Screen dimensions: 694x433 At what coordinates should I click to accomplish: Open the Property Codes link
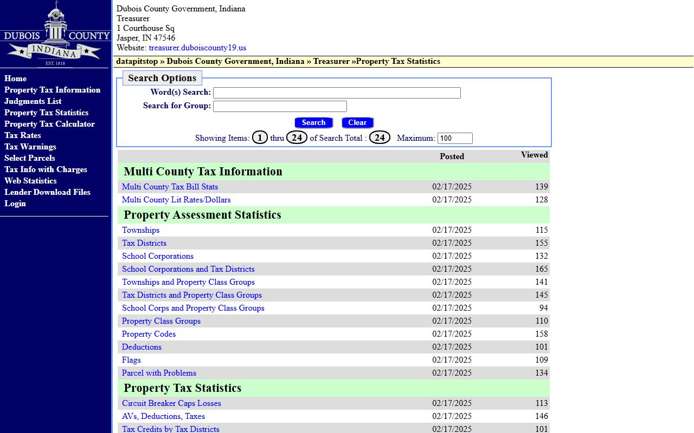[x=149, y=334]
